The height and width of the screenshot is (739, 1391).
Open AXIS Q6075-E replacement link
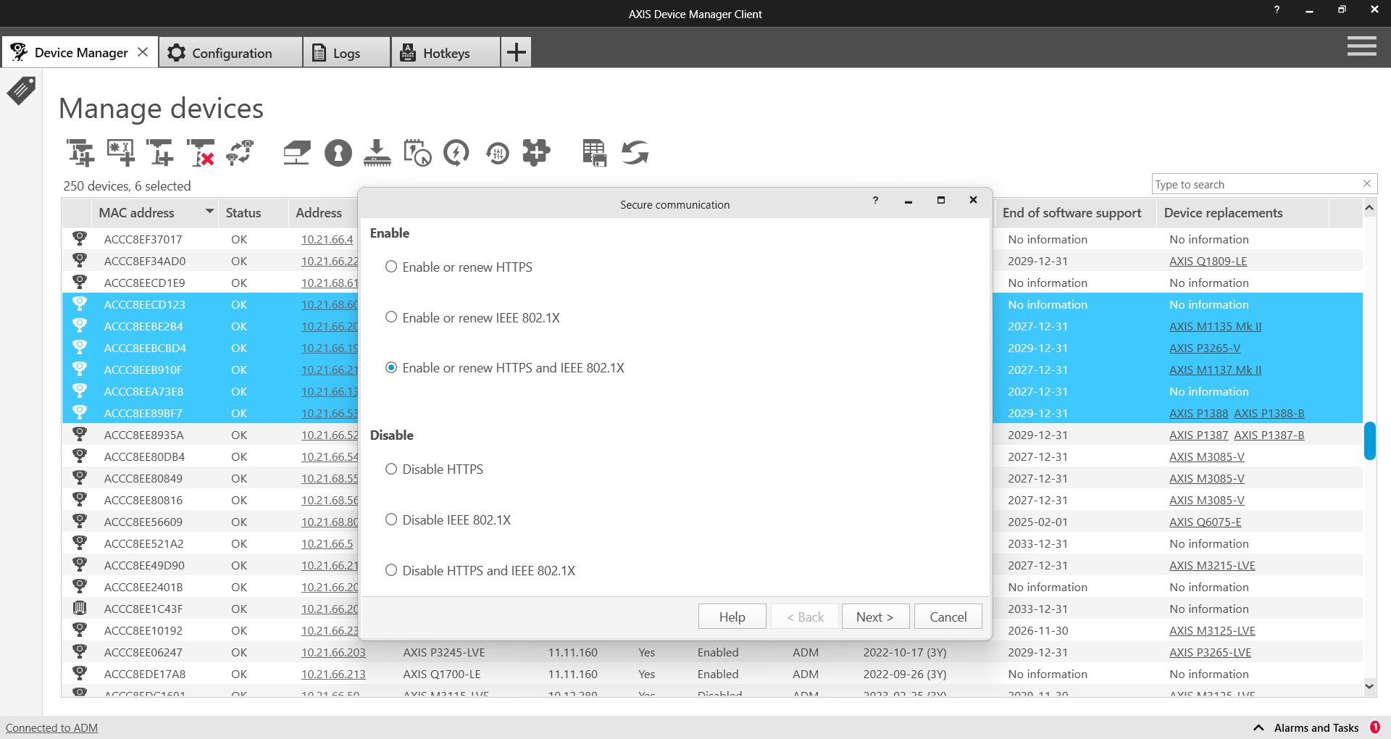(1205, 522)
